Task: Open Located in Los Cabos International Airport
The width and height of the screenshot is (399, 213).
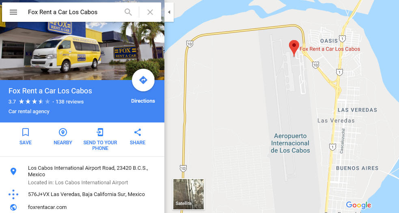Action: (x=78, y=183)
